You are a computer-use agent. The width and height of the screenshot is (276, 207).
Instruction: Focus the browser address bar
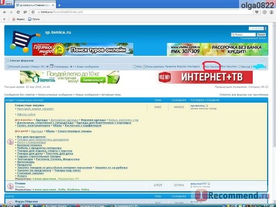(x=141, y=12)
